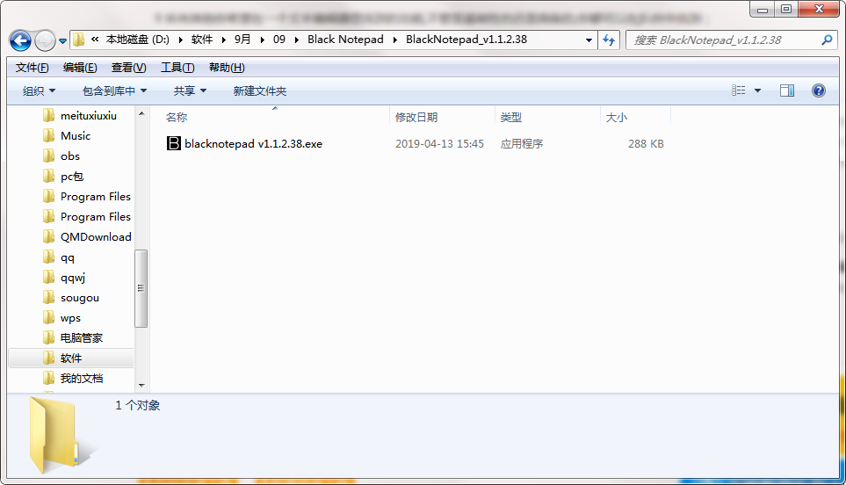The height and width of the screenshot is (485, 846).
Task: Click the large folder icon in details pane
Action: click(61, 435)
